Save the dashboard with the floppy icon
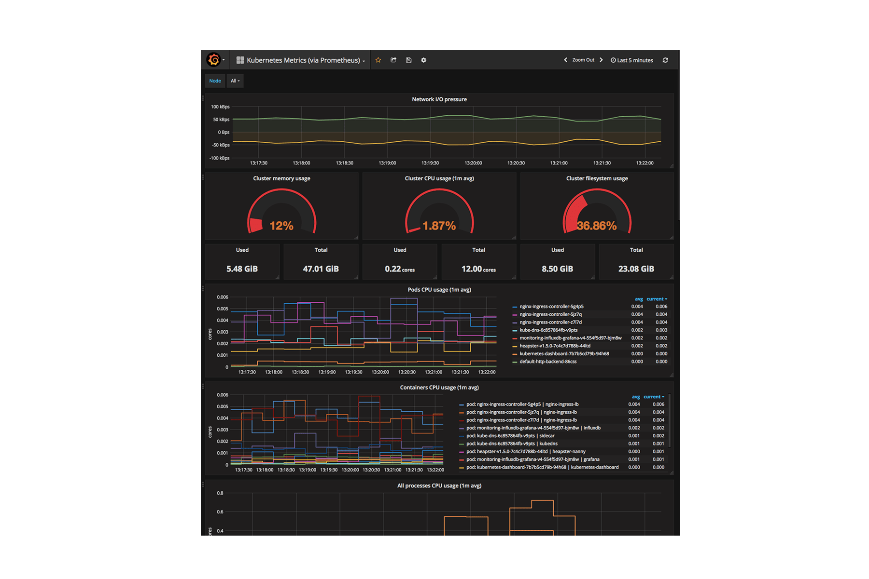Viewport: 869px width, 579px height. (x=408, y=60)
